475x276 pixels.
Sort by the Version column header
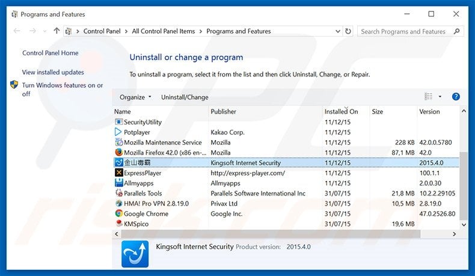438,111
